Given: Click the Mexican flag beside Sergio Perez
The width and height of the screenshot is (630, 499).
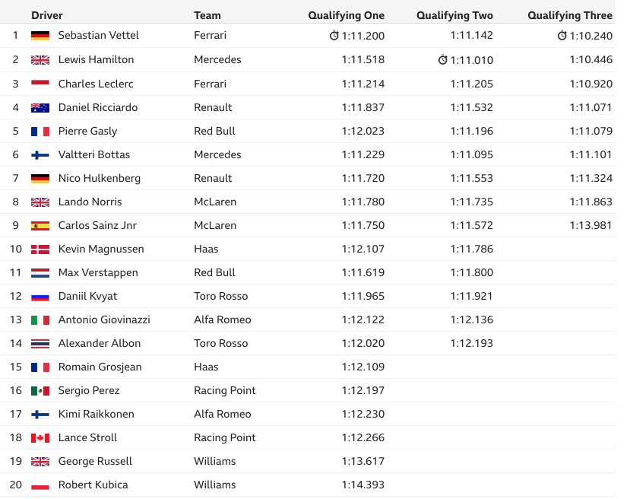Looking at the screenshot, I should coord(40,391).
